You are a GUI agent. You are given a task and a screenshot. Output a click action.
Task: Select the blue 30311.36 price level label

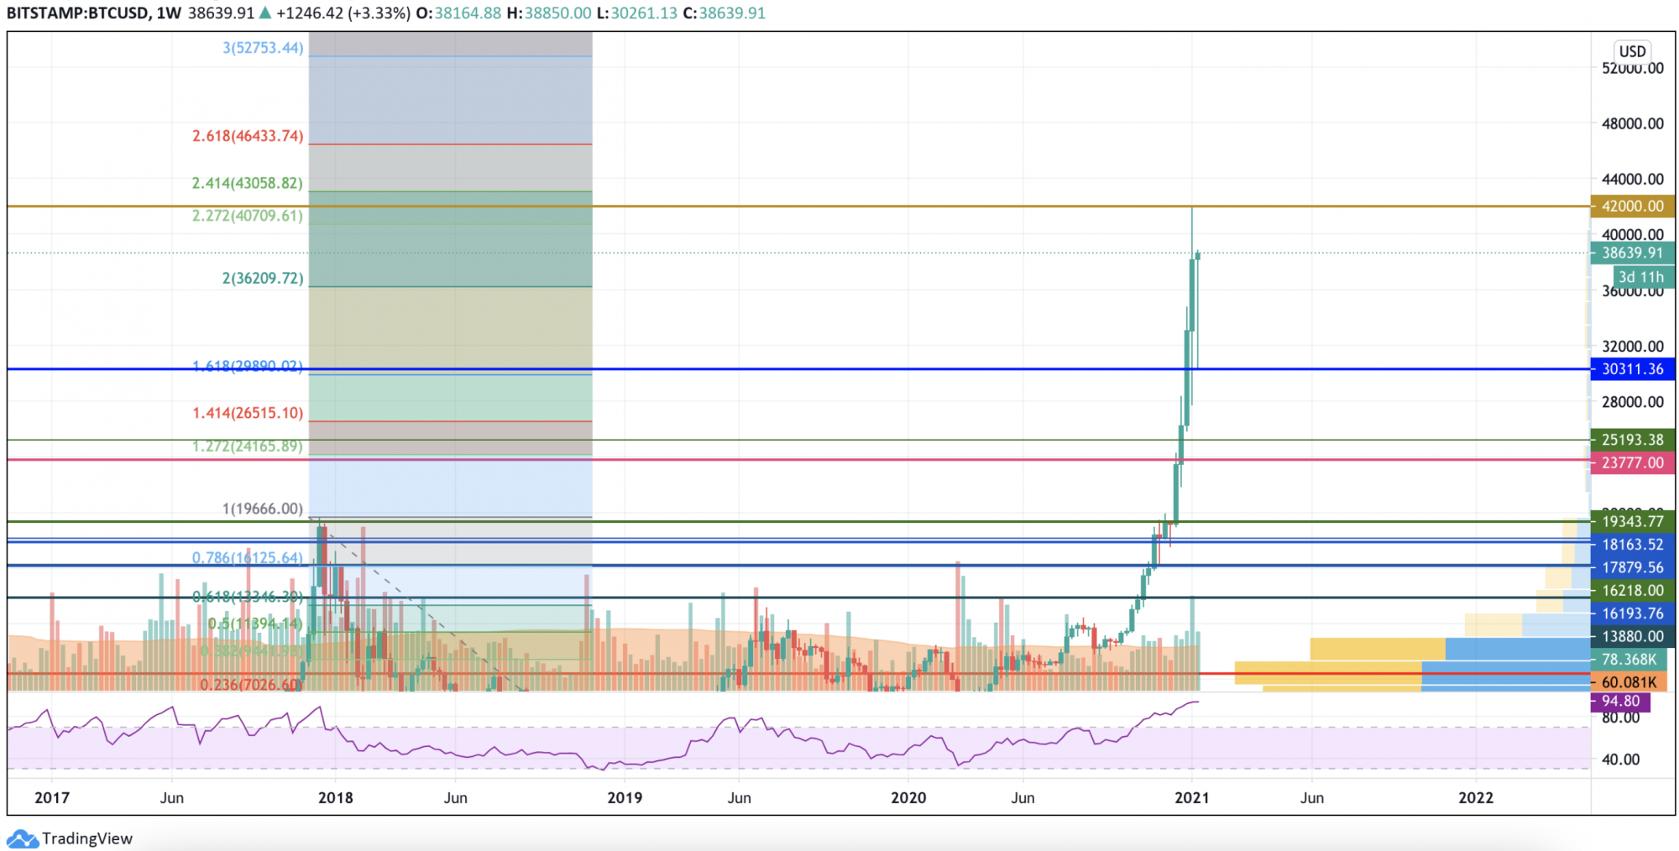1632,368
